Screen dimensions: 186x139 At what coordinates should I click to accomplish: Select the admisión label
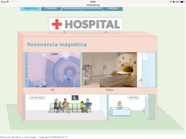pyautogui.click(x=133, y=98)
